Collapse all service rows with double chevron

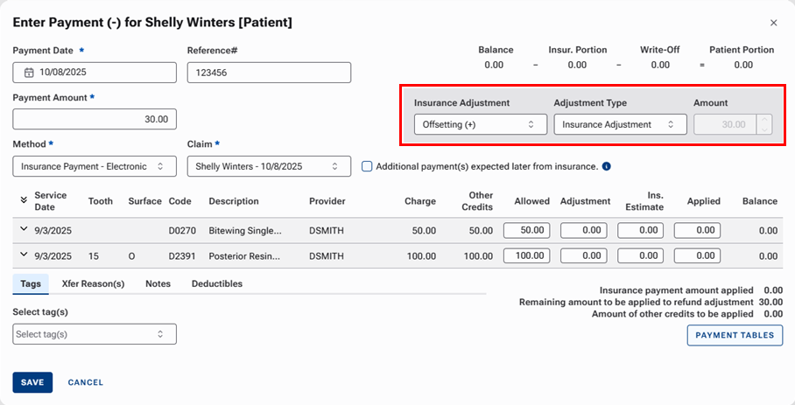(x=24, y=201)
